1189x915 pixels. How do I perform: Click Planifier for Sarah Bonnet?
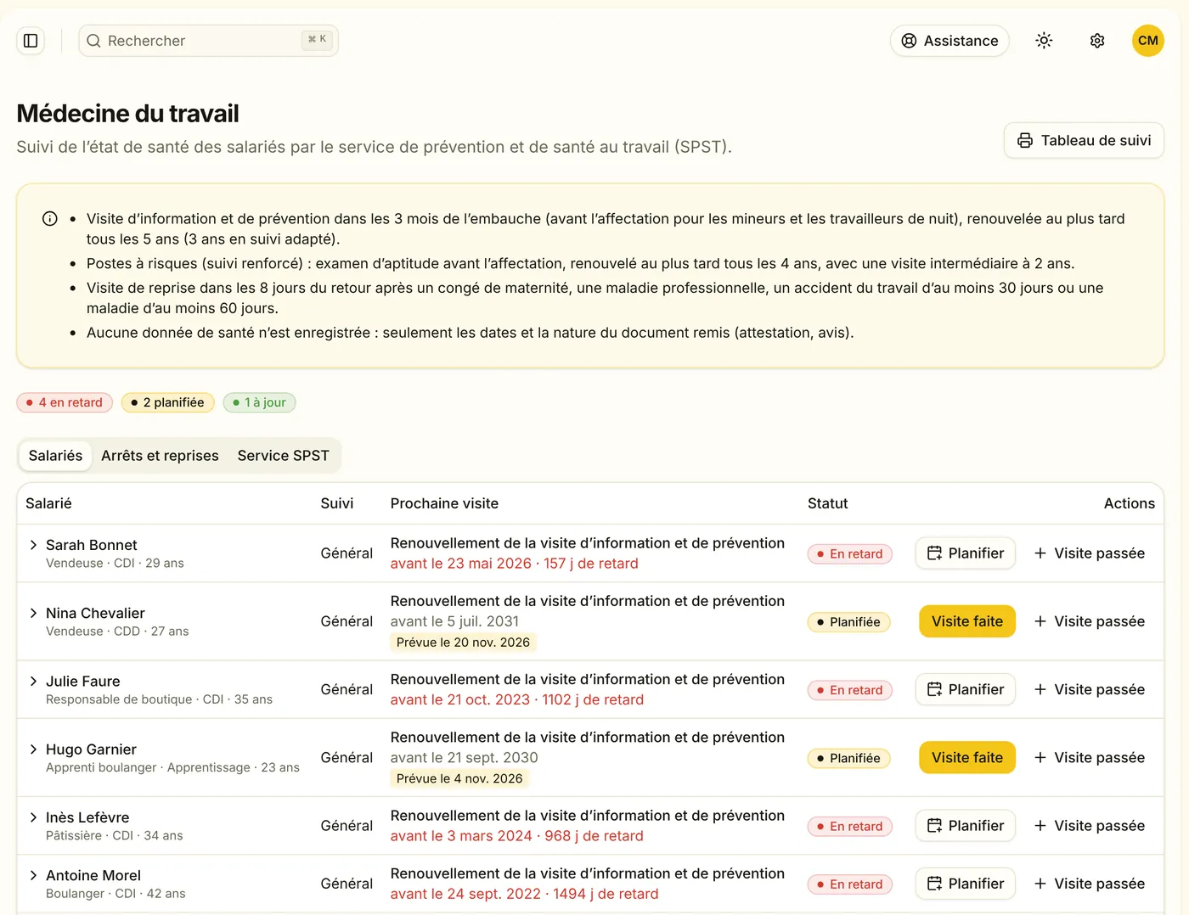(965, 553)
